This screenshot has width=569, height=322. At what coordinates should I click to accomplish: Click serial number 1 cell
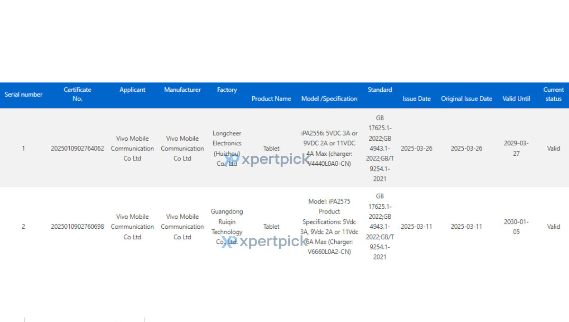23,148
